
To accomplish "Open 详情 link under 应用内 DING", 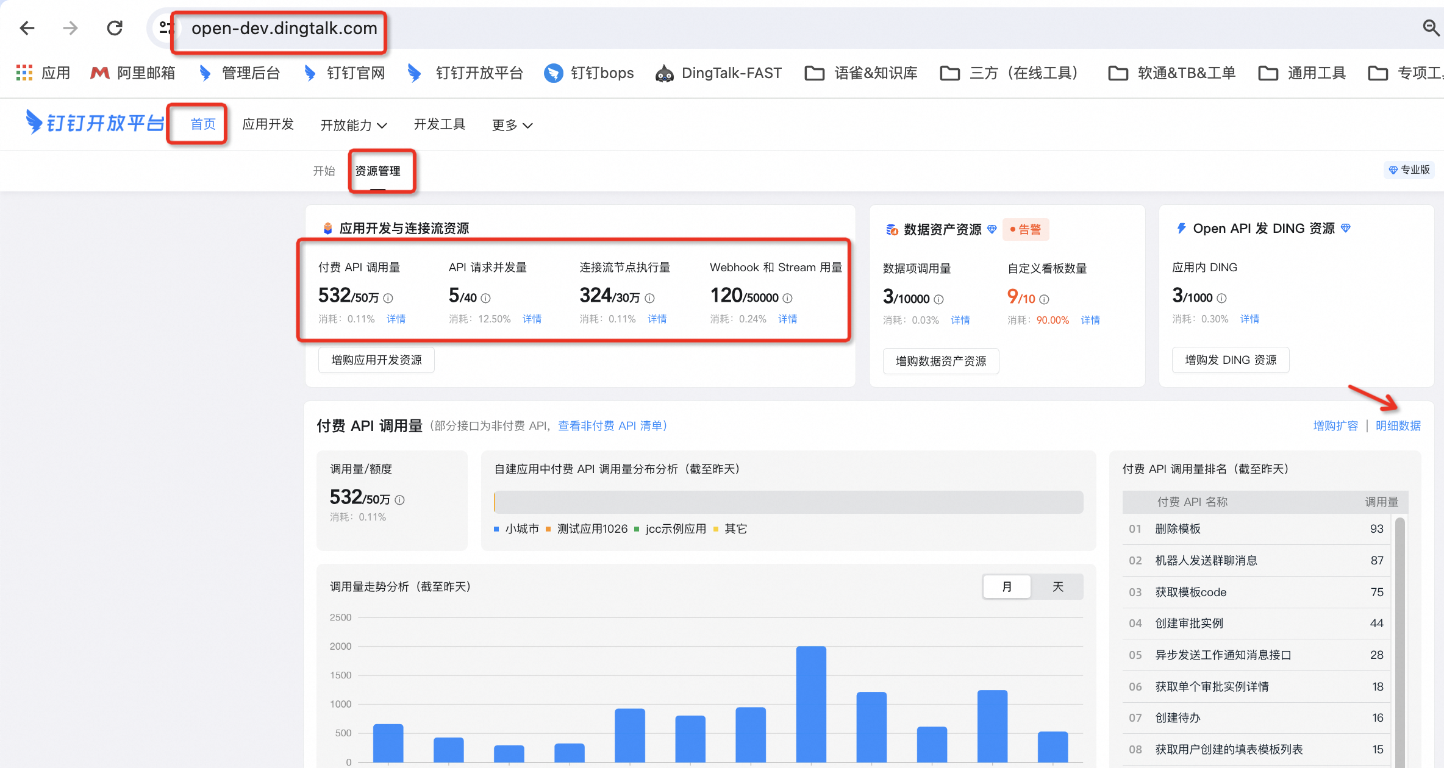I will [1249, 319].
